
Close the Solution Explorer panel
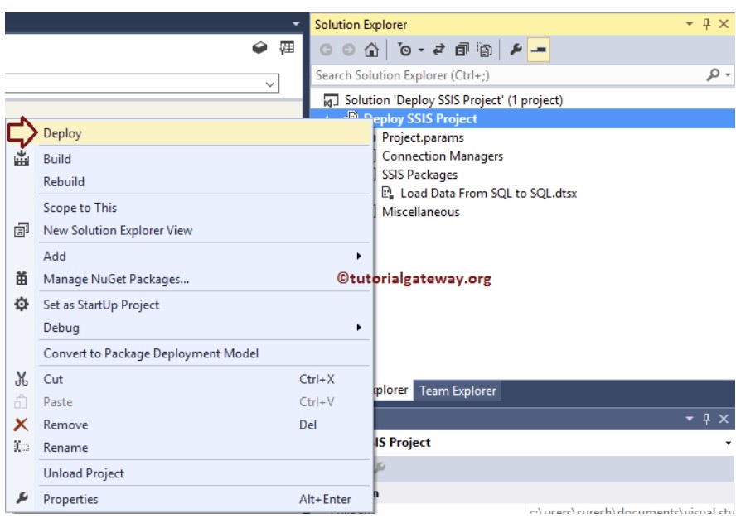tap(724, 24)
